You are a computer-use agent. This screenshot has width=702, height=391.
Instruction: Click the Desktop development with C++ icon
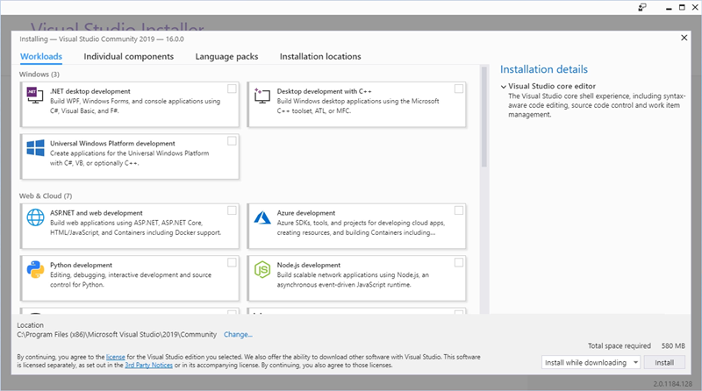point(261,96)
